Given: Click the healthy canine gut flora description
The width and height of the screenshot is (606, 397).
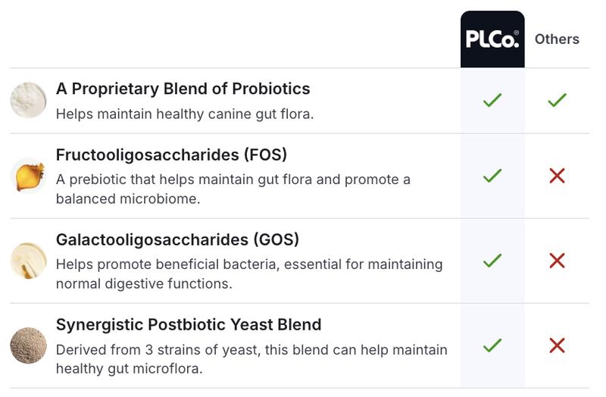Looking at the screenshot, I should click(x=184, y=114).
